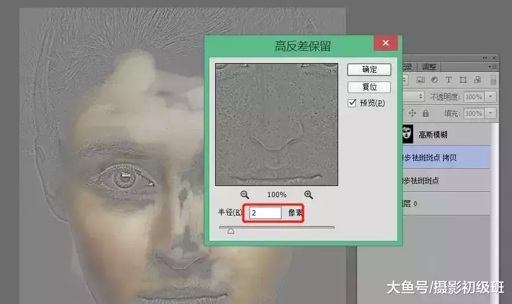This screenshot has height=304, width=512.
Task: Open the Layers panel flyout menu
Action: tap(492, 67)
